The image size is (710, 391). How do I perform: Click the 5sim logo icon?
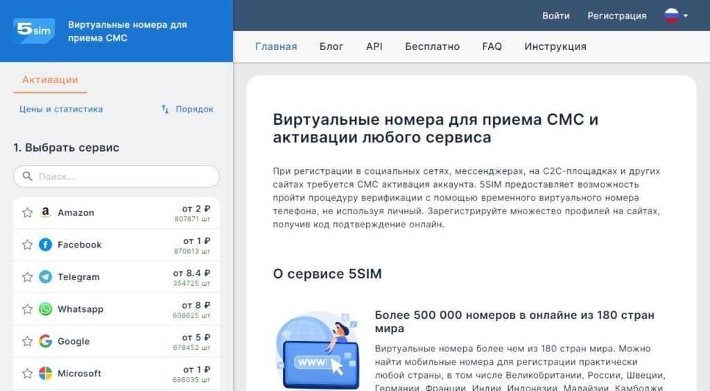pyautogui.click(x=34, y=31)
